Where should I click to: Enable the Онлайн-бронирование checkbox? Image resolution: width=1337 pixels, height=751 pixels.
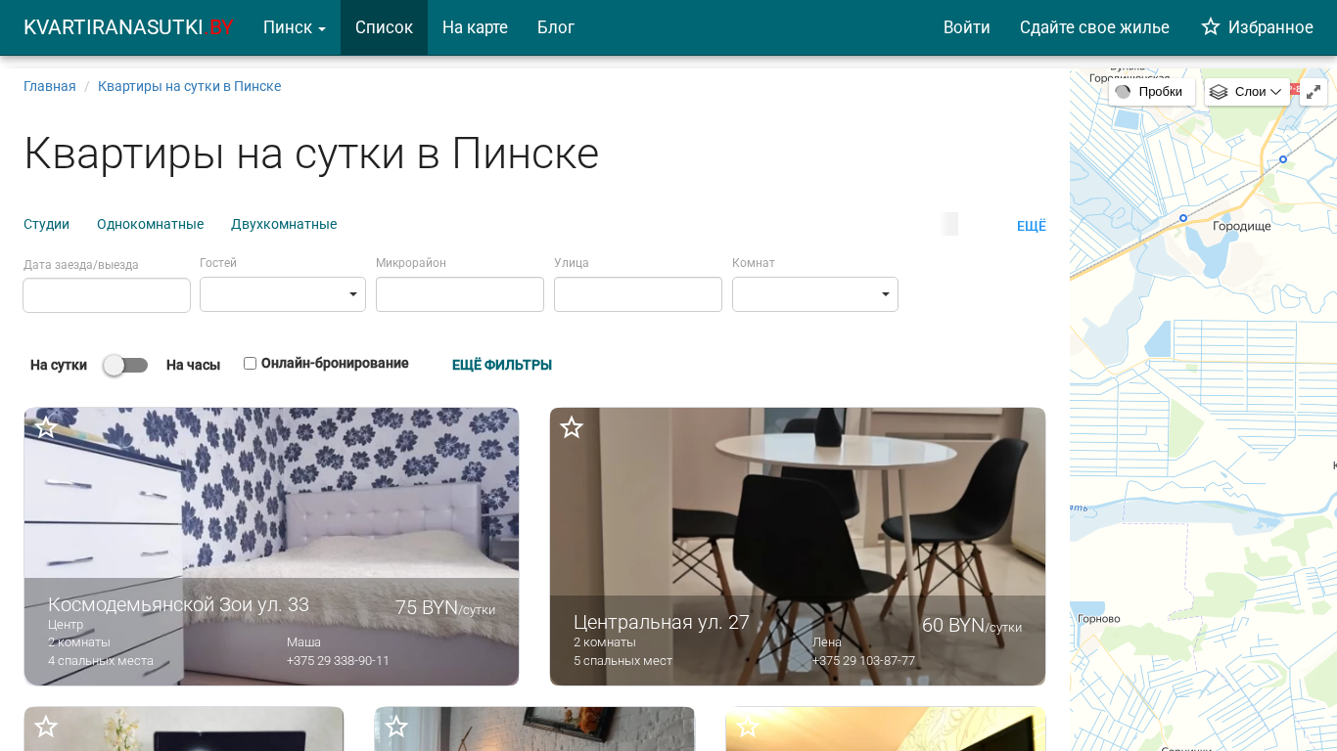[250, 364]
